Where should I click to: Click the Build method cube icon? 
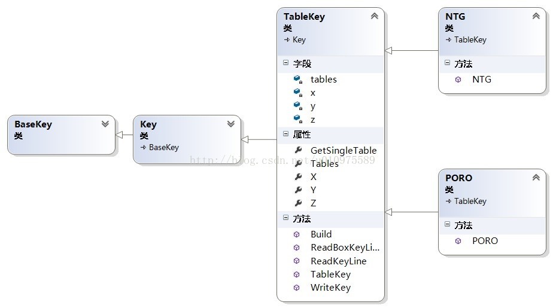click(x=297, y=234)
